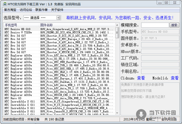Click the empty 安卓版本 field
The image size is (182, 124).
[160, 45]
